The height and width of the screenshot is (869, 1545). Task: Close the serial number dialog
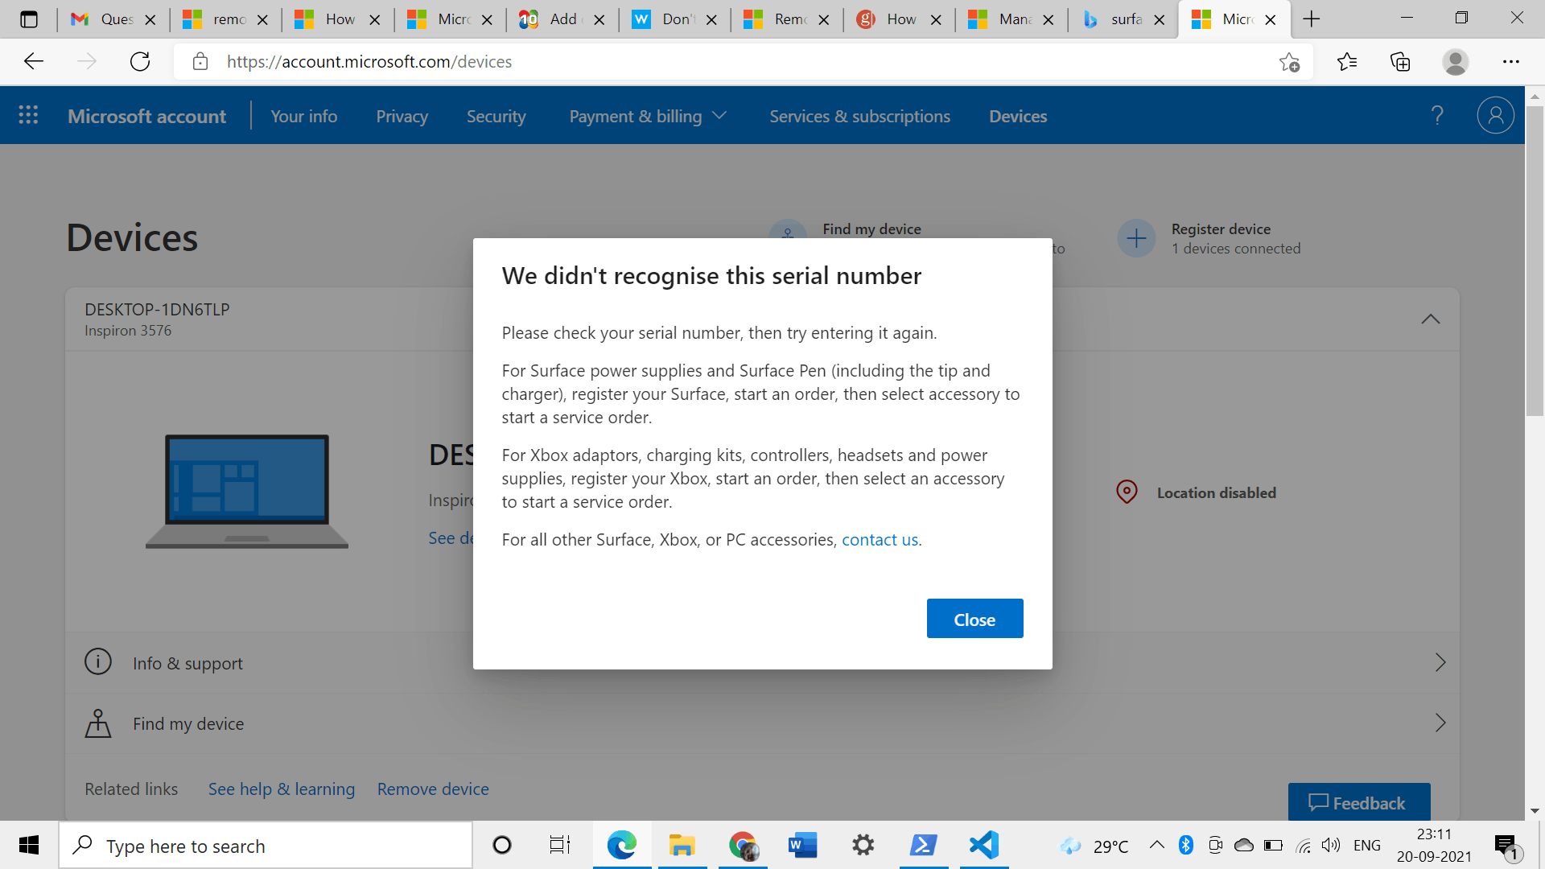pyautogui.click(x=974, y=619)
